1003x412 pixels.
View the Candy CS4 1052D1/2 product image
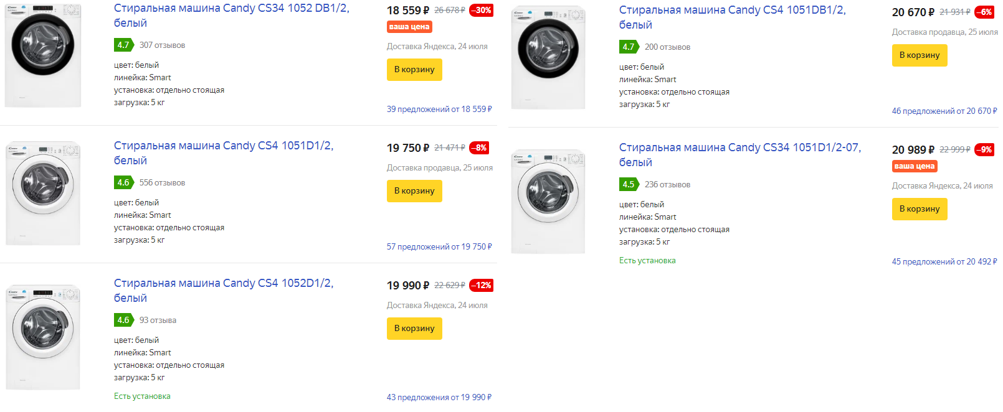(x=43, y=337)
